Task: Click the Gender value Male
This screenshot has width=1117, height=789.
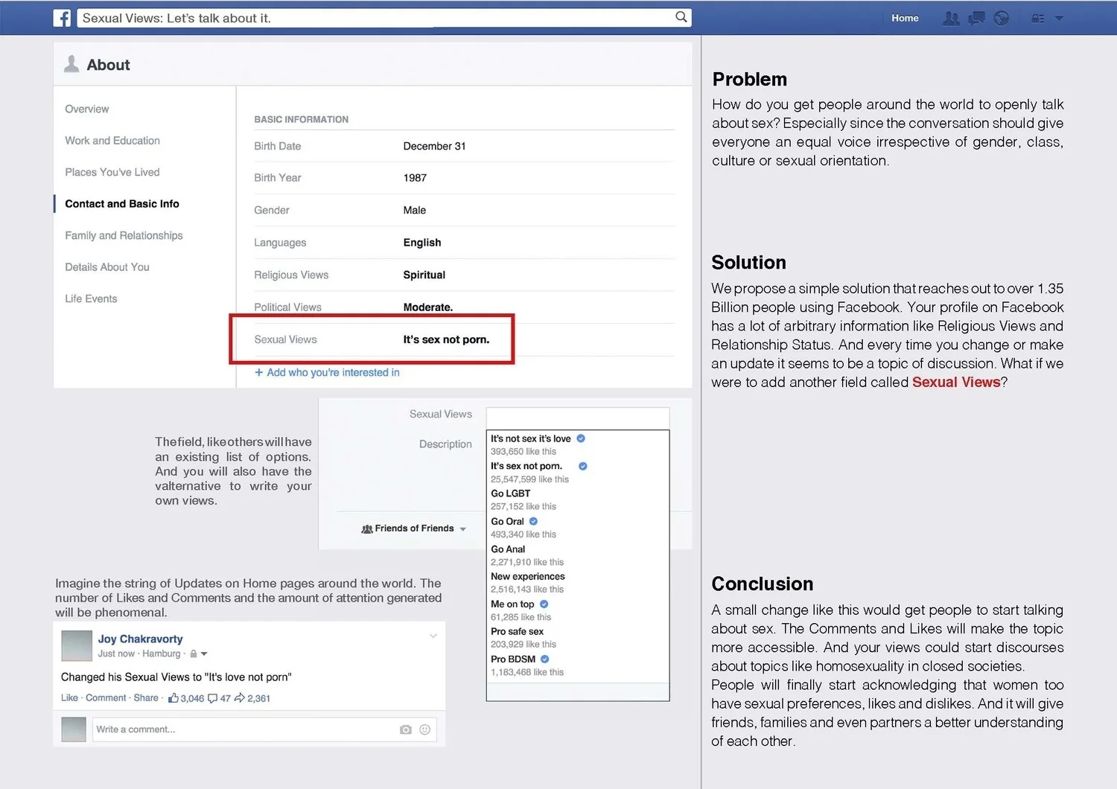Action: [415, 210]
